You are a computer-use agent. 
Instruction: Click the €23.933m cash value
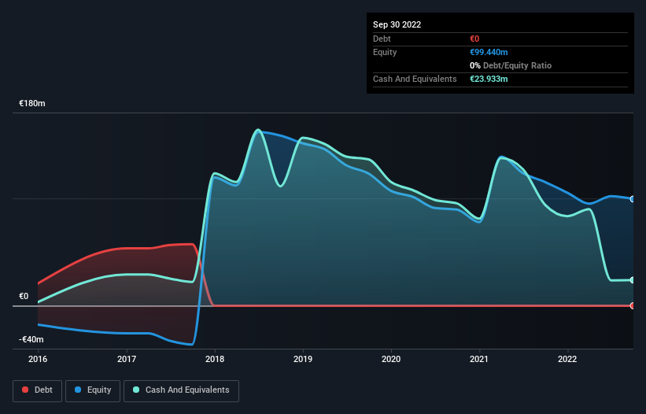489,79
